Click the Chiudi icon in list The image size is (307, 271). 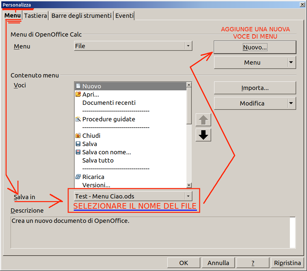click(x=78, y=135)
